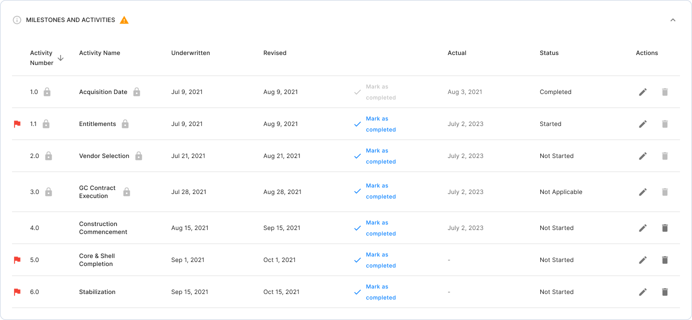Screen dimensions: 692x320
Task: Edit the Entitlements row
Action: (x=643, y=124)
